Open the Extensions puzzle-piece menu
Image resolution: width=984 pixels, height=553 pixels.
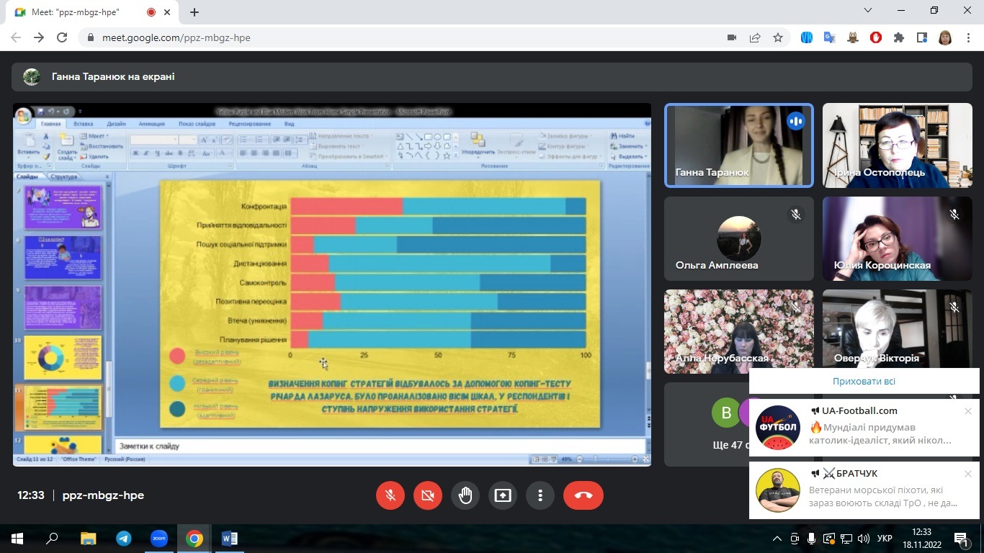point(899,37)
